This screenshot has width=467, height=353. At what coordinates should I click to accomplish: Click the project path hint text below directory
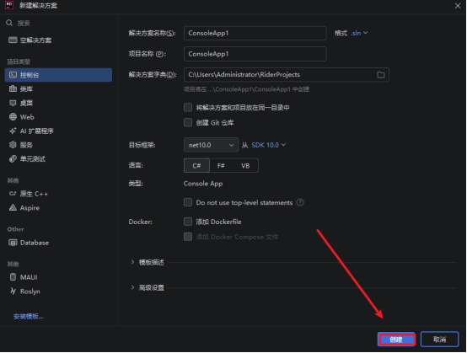[x=246, y=89]
